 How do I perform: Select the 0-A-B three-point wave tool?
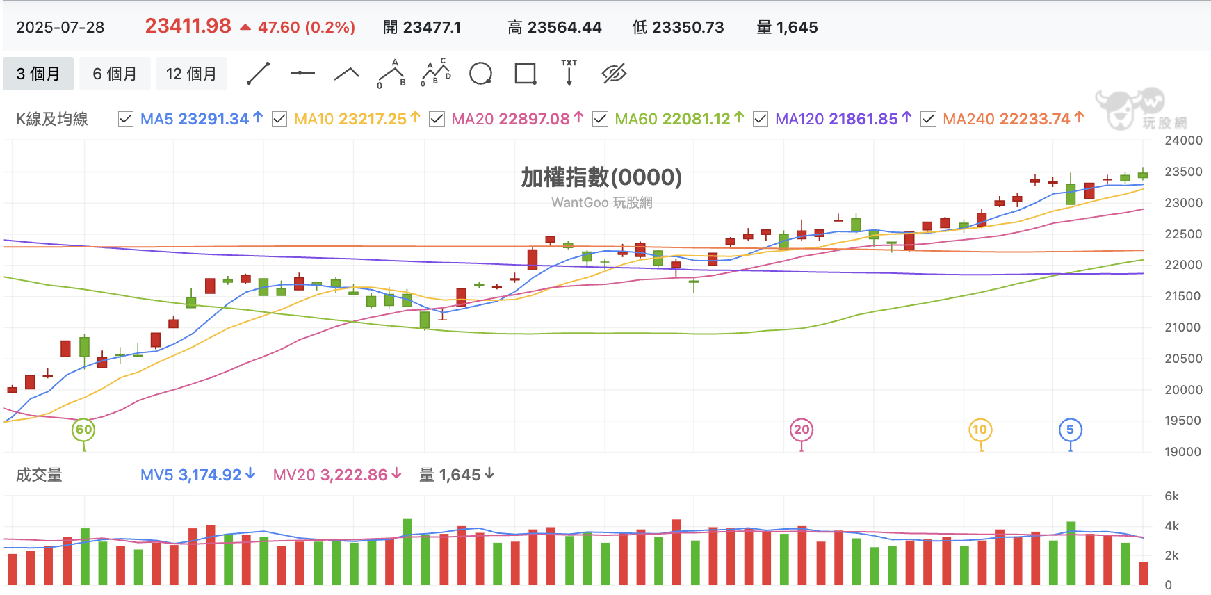coord(392,74)
